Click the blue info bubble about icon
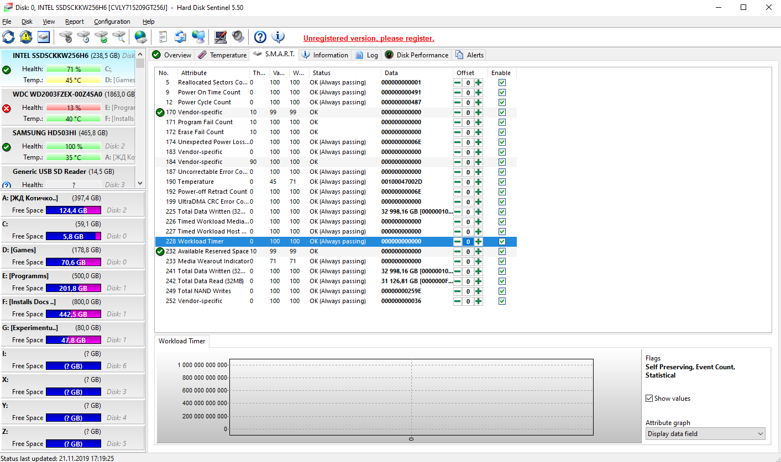 pyautogui.click(x=278, y=37)
